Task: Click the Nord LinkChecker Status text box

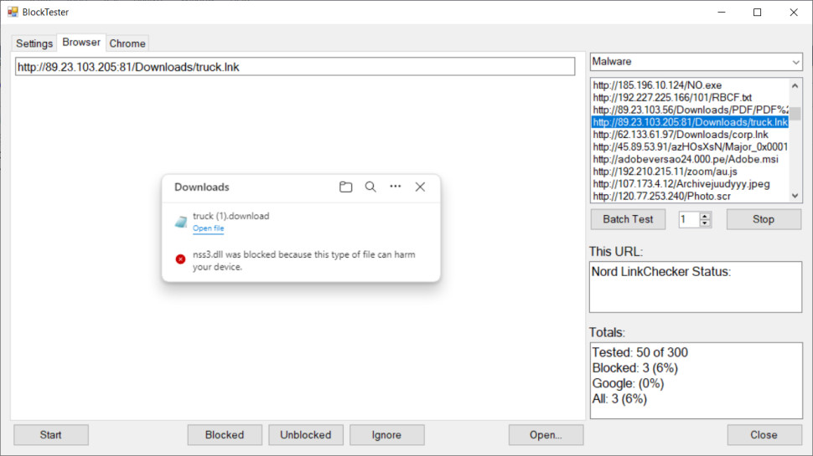Action: click(696, 287)
